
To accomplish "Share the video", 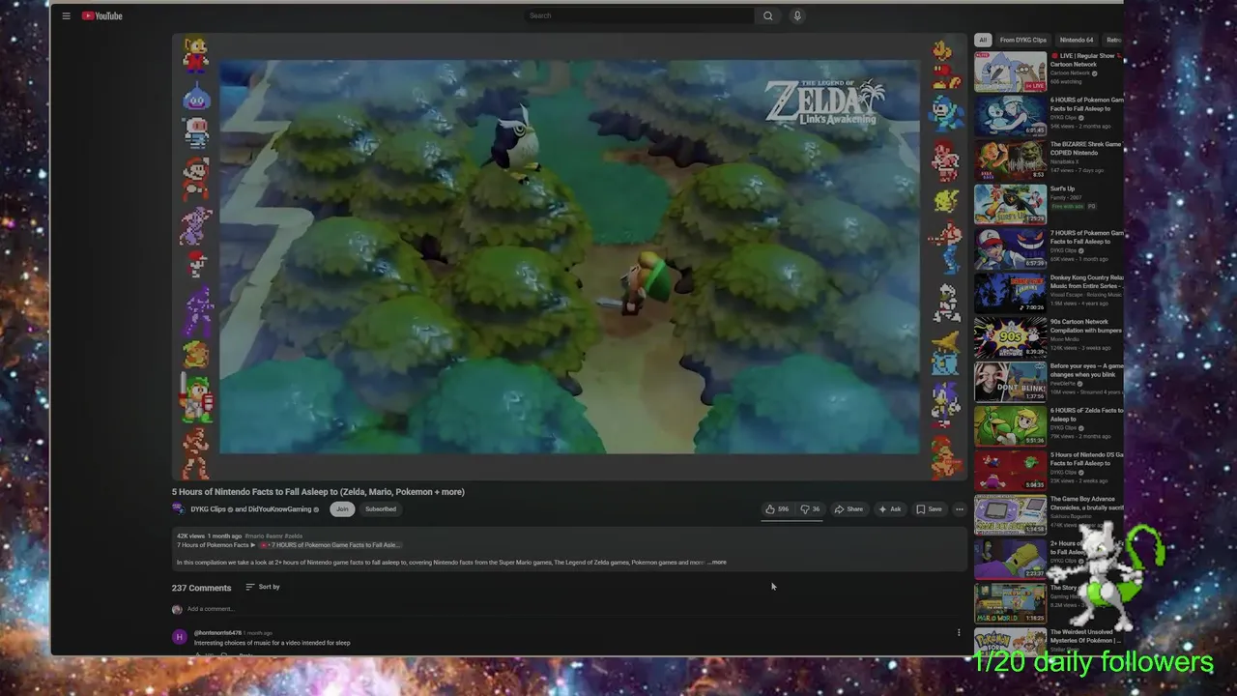I will point(849,509).
